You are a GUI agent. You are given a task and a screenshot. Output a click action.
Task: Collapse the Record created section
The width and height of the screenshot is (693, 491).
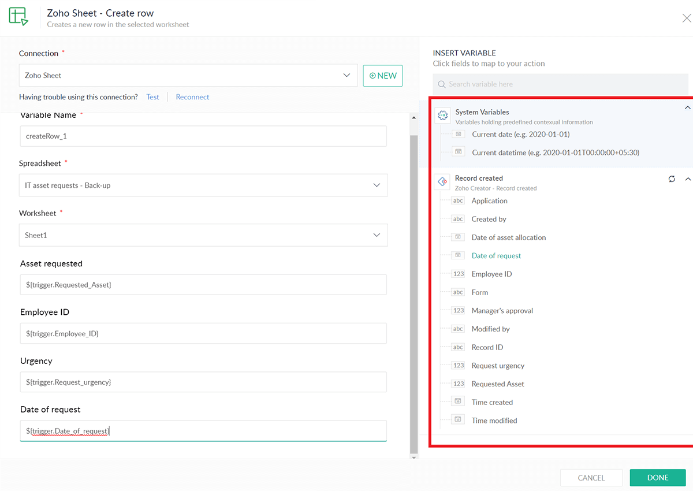[x=687, y=179]
